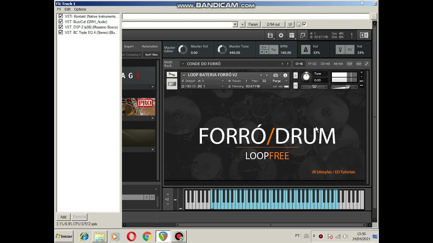
Task: Shift keyboard octave up arrow above +2
Action: pos(168,194)
